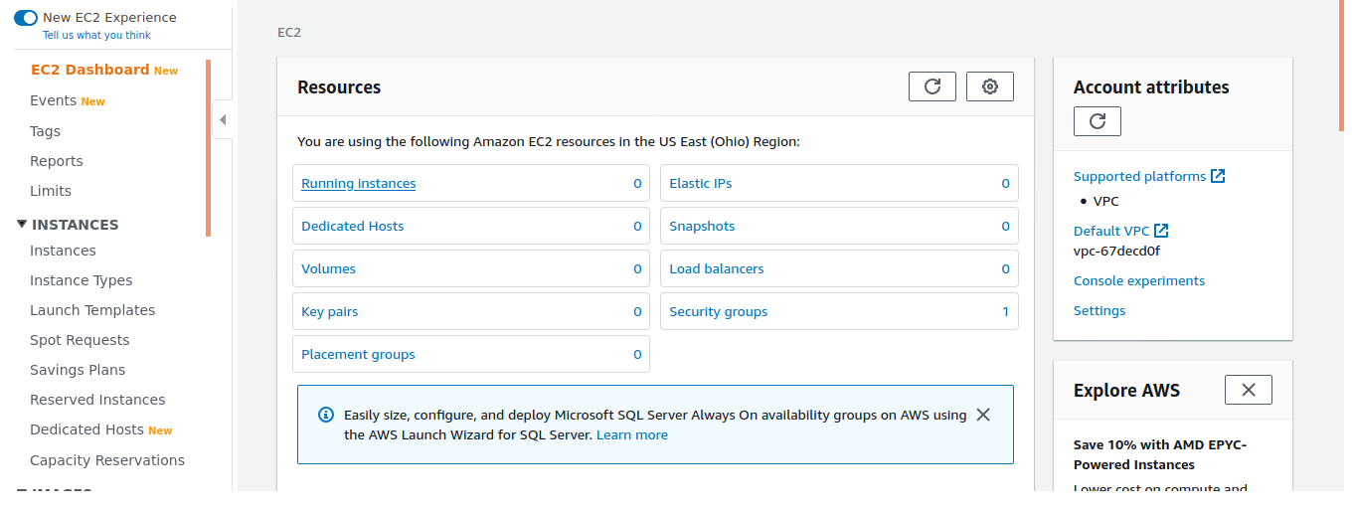Open Elastic IPs resource link
The width and height of the screenshot is (1352, 513).
pyautogui.click(x=700, y=183)
